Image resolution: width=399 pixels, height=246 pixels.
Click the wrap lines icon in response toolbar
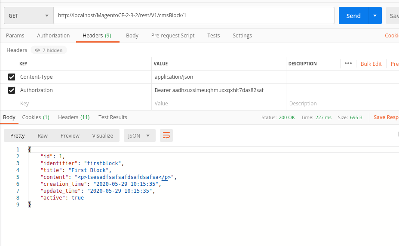(166, 135)
